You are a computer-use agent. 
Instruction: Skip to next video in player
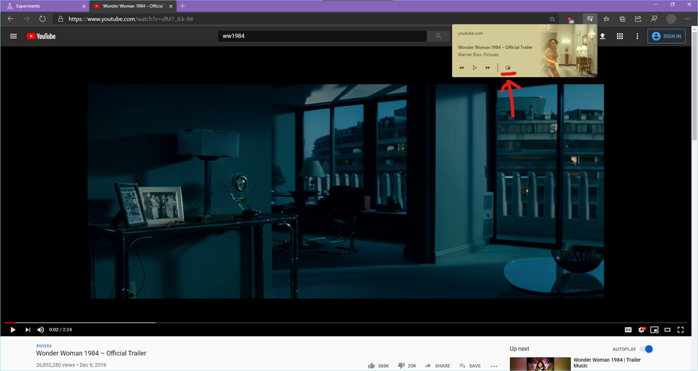[28, 330]
